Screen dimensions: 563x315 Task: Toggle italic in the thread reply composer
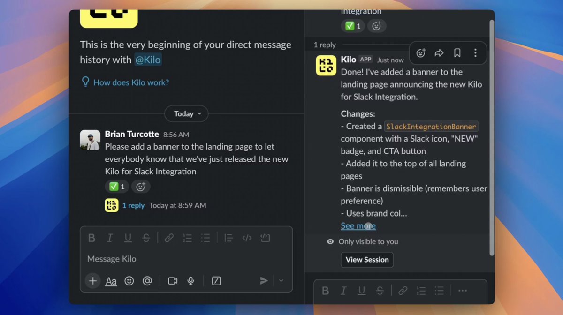(343, 291)
